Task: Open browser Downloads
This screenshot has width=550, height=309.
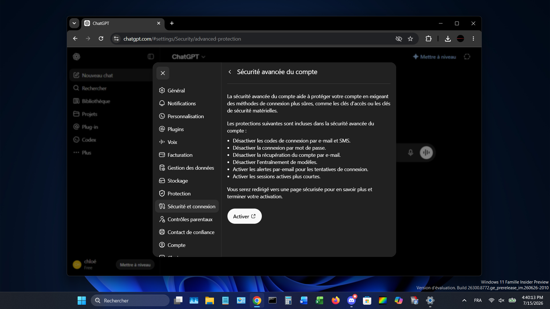Action: coord(448,39)
